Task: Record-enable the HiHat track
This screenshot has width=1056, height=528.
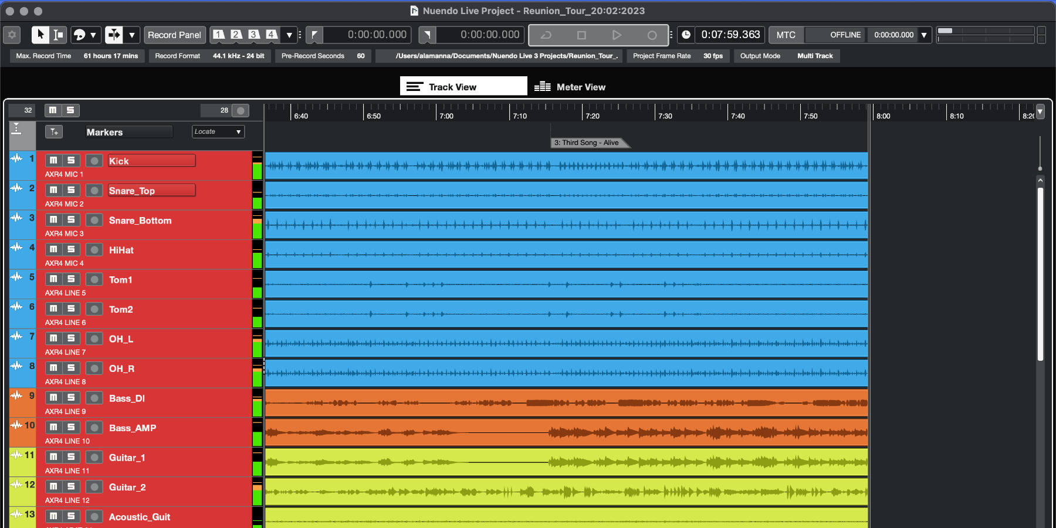Action: click(94, 250)
